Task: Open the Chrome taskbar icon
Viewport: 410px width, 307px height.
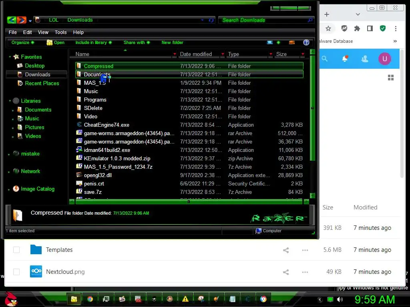Action: pyautogui.click(x=90, y=299)
